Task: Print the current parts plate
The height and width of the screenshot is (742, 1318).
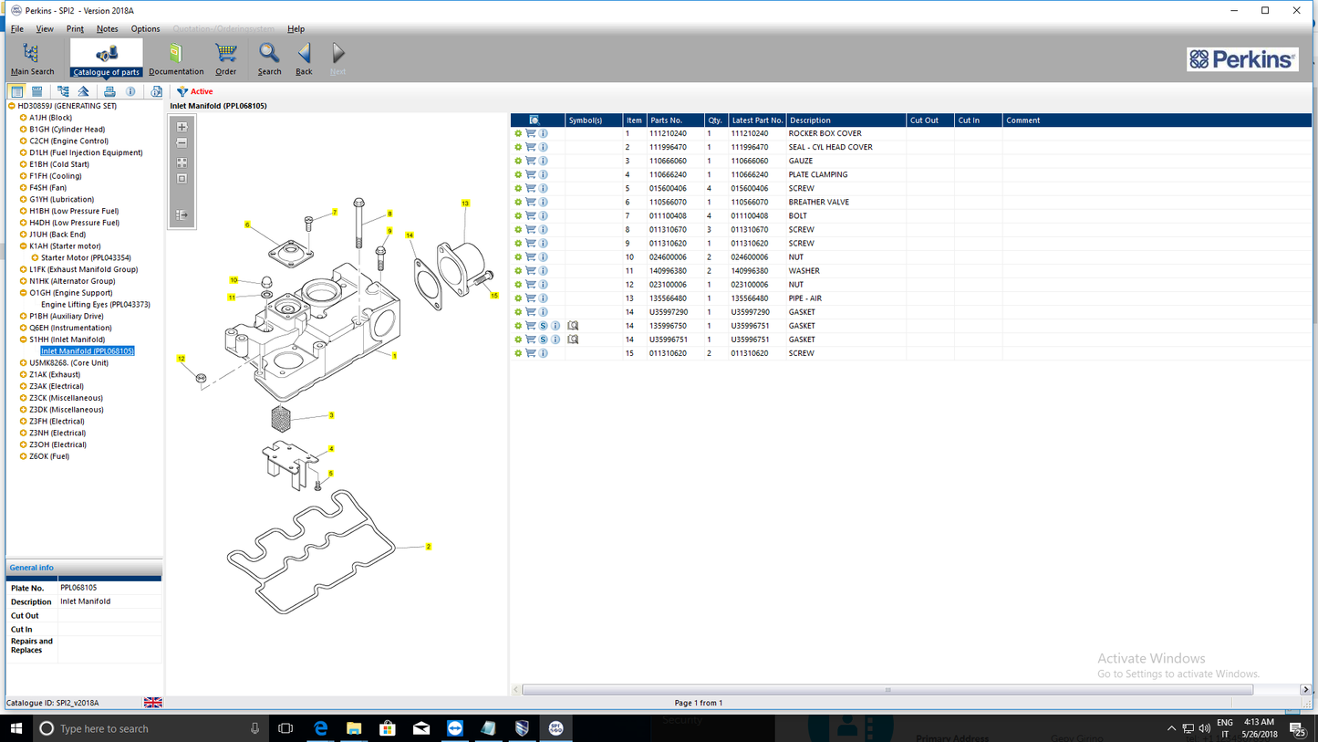Action: [x=109, y=91]
